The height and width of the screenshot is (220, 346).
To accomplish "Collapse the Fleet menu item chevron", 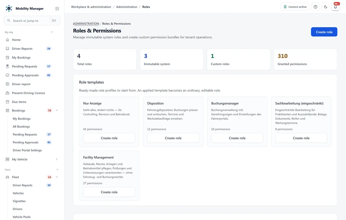I will tap(57, 177).
